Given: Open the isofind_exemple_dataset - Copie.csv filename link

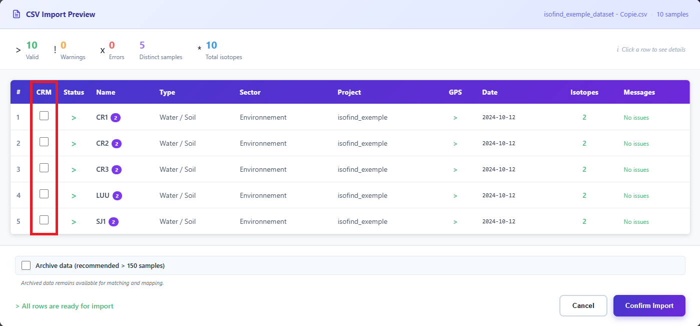Looking at the screenshot, I should [x=595, y=14].
